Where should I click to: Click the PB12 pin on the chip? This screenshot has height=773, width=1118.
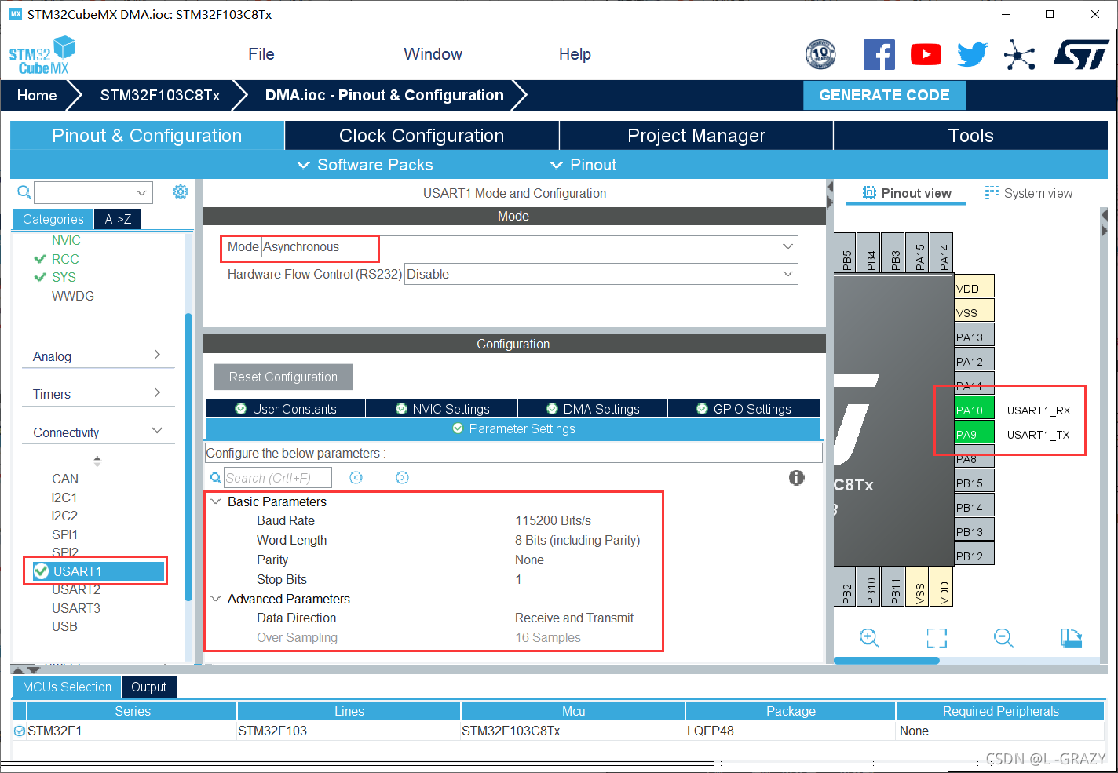click(974, 556)
